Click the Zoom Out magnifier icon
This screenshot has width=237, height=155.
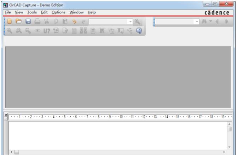point(19,31)
